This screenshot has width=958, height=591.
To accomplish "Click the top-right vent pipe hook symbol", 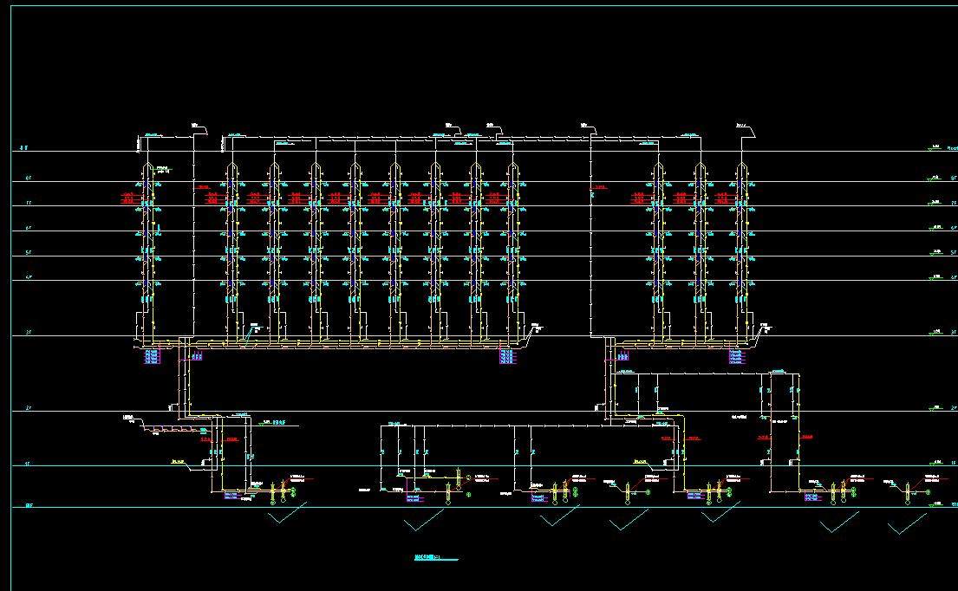I will [744, 127].
